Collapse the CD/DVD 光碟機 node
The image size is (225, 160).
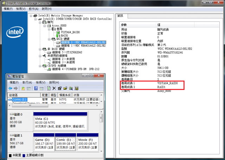[x=40, y=66]
